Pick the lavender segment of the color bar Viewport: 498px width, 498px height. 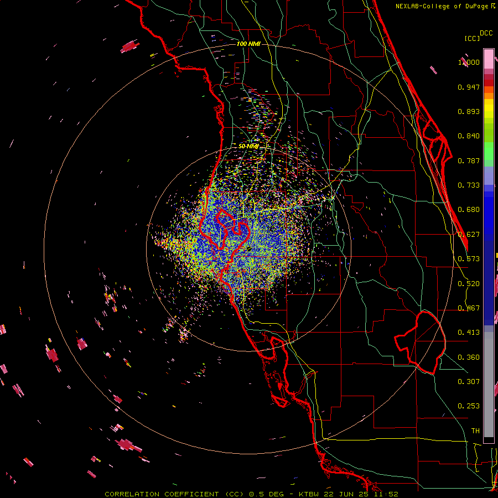coord(489,175)
